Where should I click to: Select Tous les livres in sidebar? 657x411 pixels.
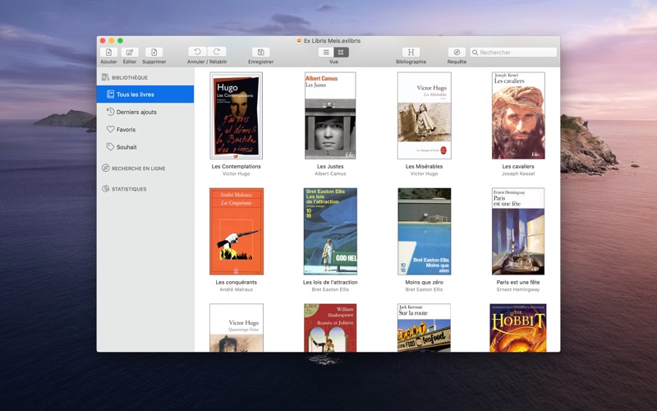(x=145, y=95)
